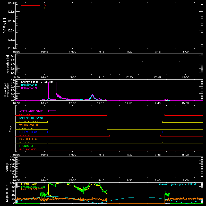Select the GAP_FLAG label

coord(25,115)
